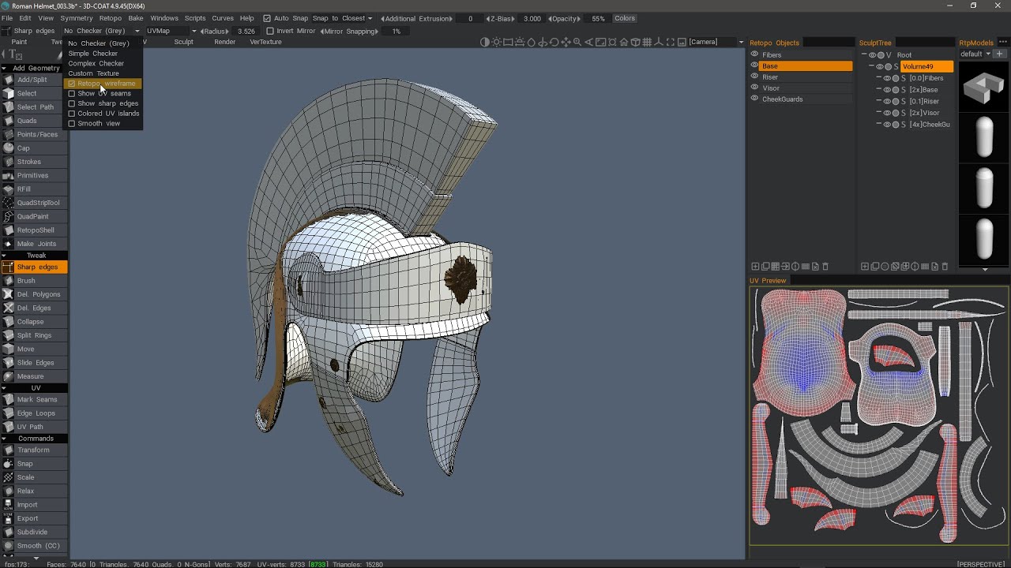Select Complex Checker from the dropdown list
This screenshot has width=1011, height=568.
pos(96,63)
